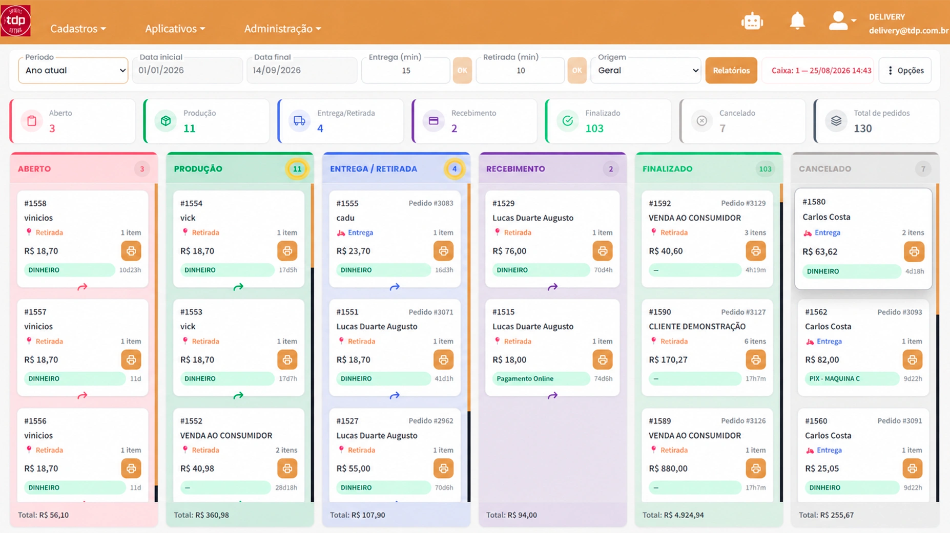Print order #1580 receipt
950x533 pixels.
pos(914,251)
